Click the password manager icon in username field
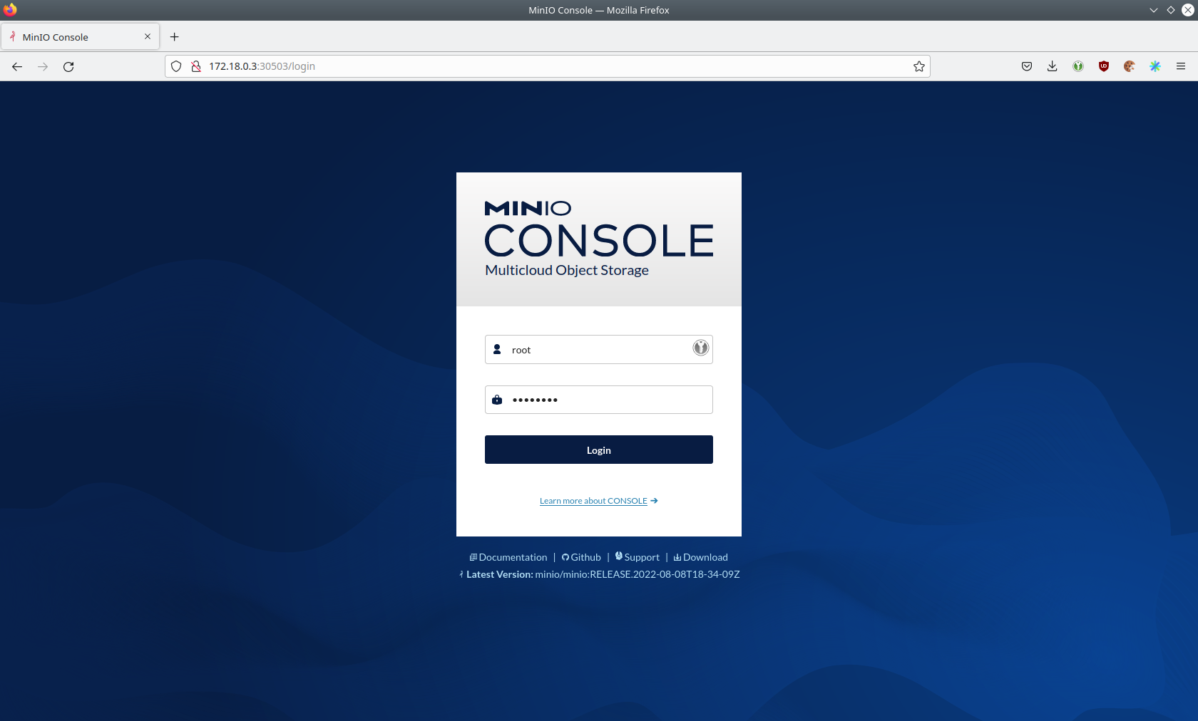The width and height of the screenshot is (1198, 721). click(700, 348)
